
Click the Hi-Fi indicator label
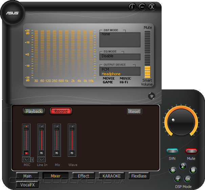124,82
